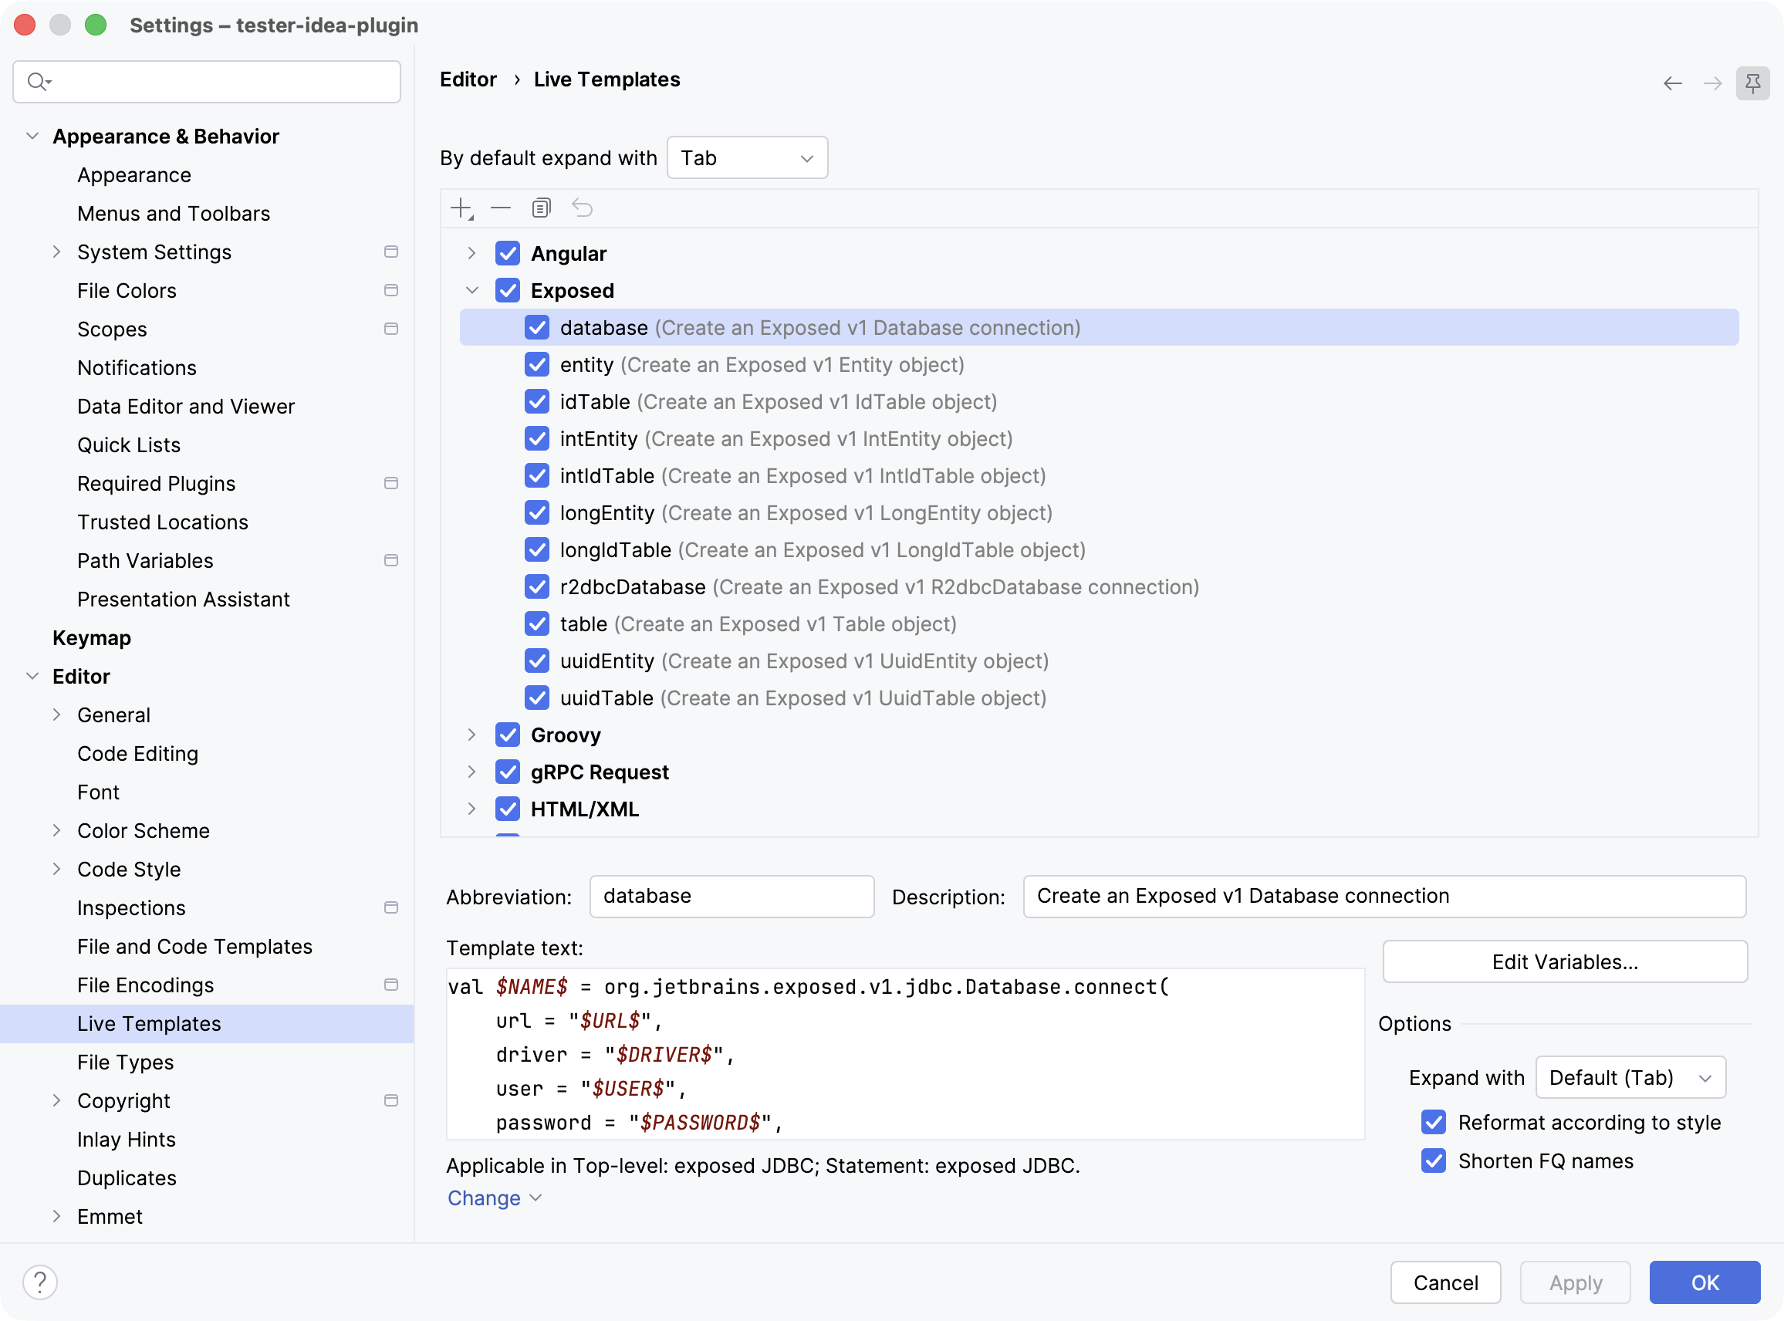1784x1321 pixels.
Task: Click Editor in the breadcrumb
Action: point(468,79)
